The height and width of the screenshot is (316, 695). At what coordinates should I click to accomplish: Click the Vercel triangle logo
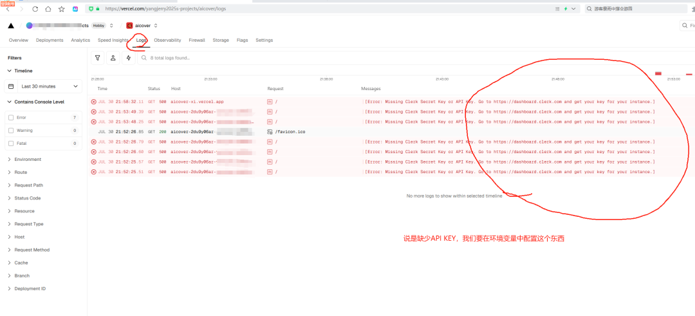point(10,26)
